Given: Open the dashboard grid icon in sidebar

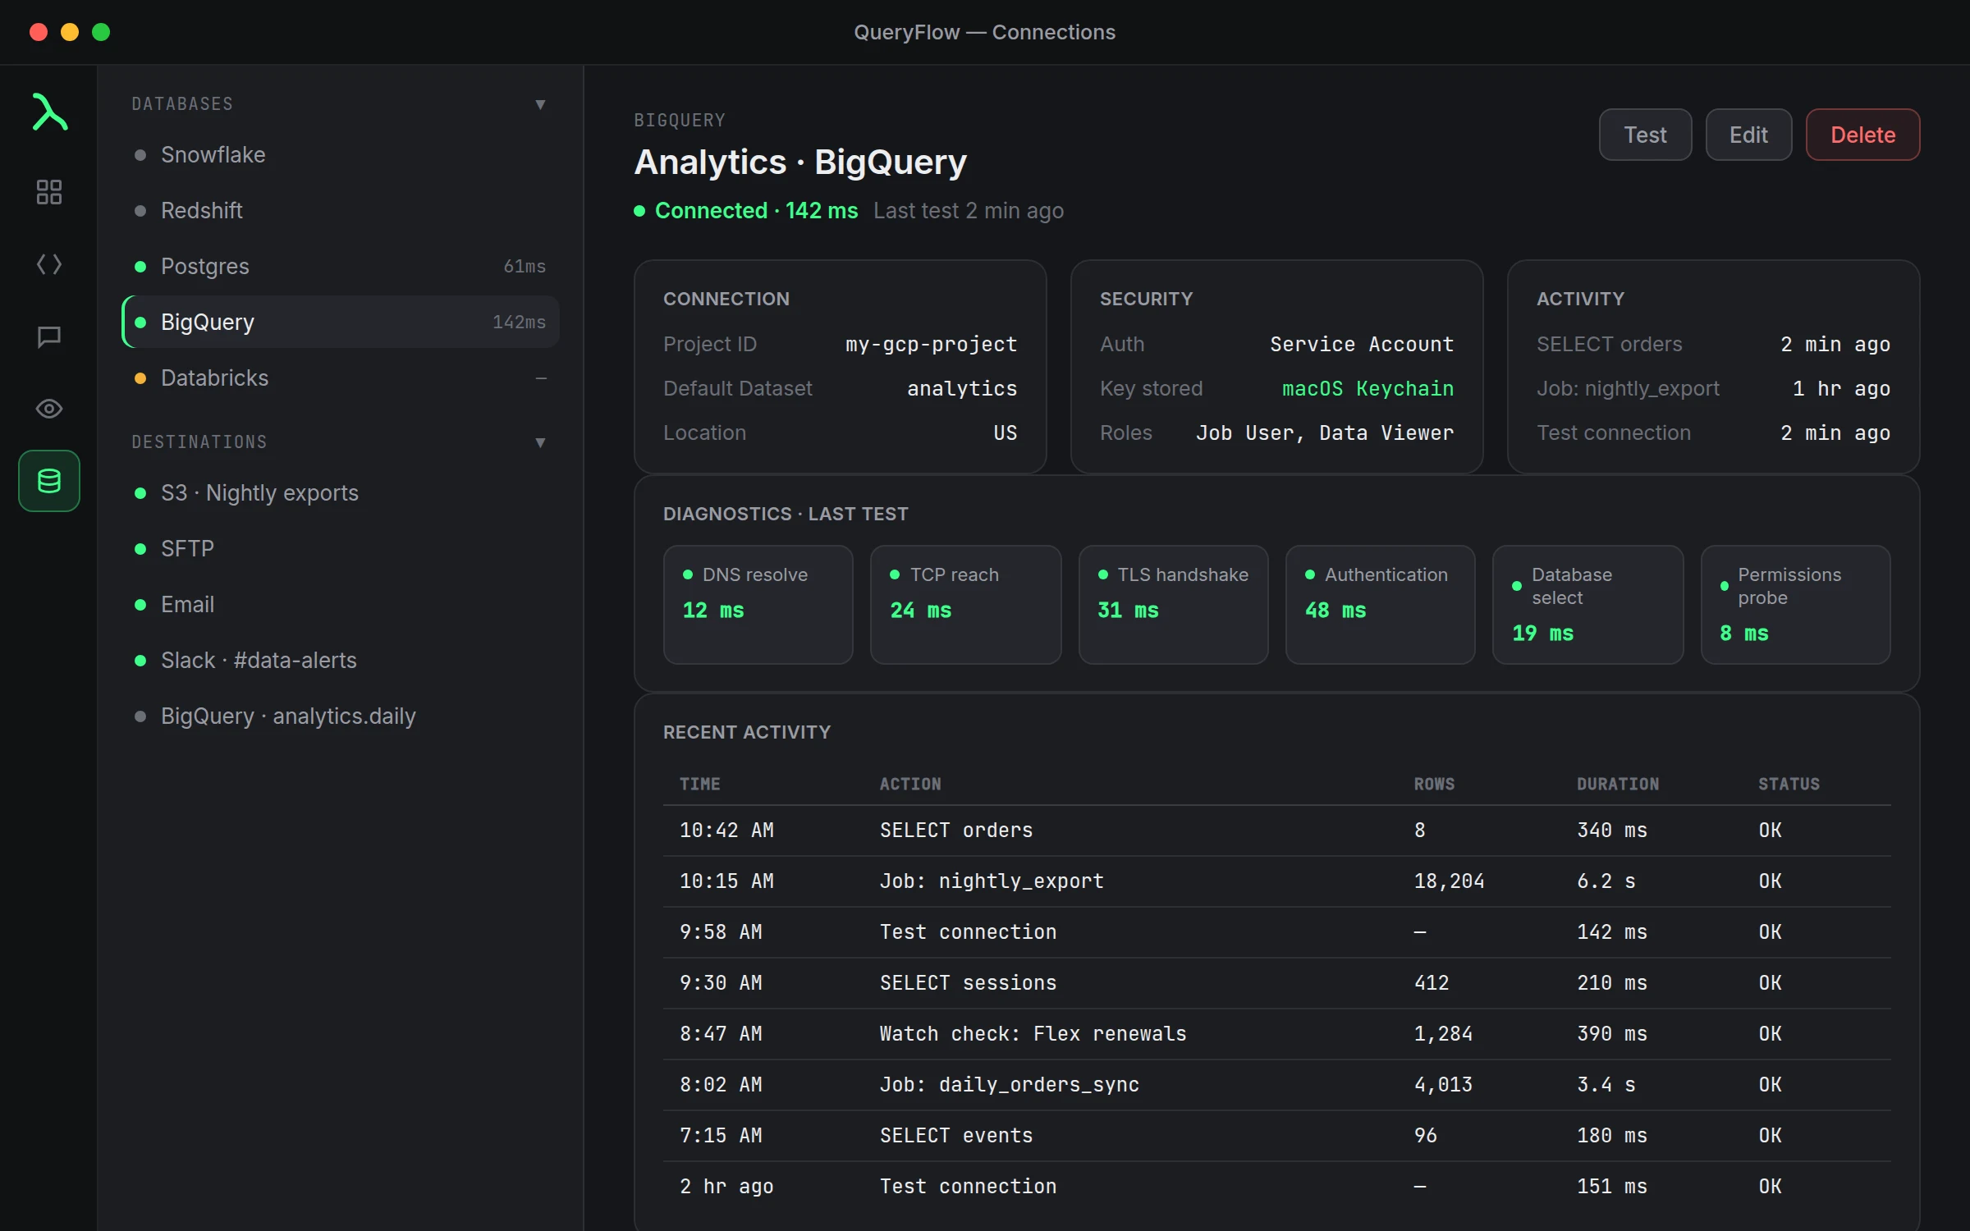Looking at the screenshot, I should (x=49, y=192).
